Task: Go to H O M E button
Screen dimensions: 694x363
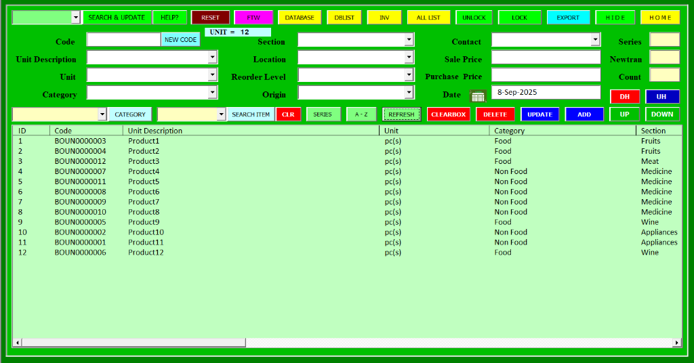Action: [x=660, y=18]
